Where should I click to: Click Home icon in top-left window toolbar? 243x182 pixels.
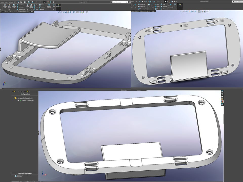coord(18,2)
